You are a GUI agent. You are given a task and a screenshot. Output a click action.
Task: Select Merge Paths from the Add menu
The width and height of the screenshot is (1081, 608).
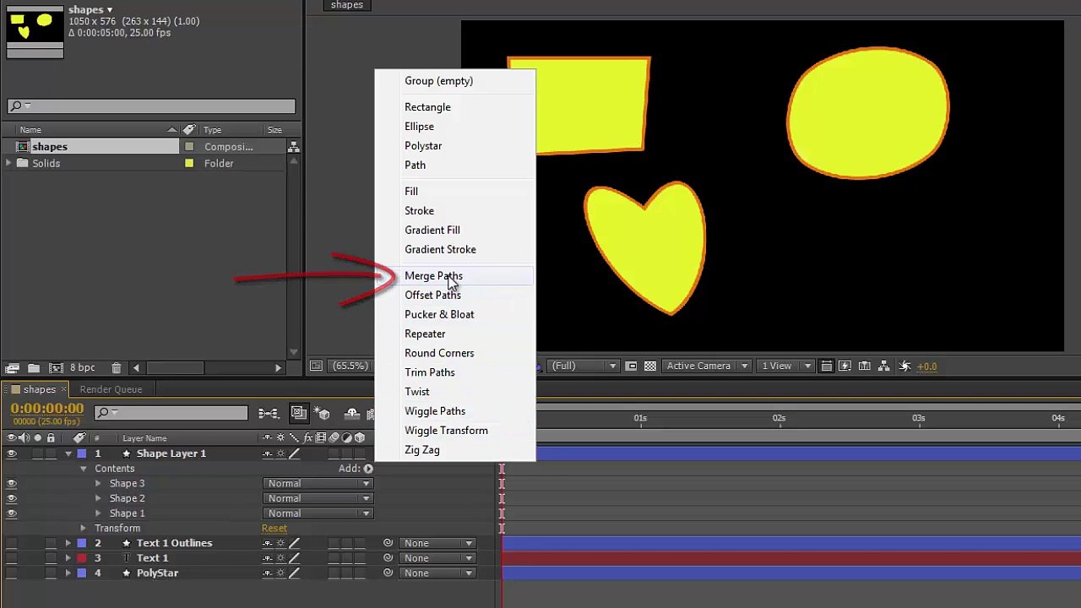433,276
